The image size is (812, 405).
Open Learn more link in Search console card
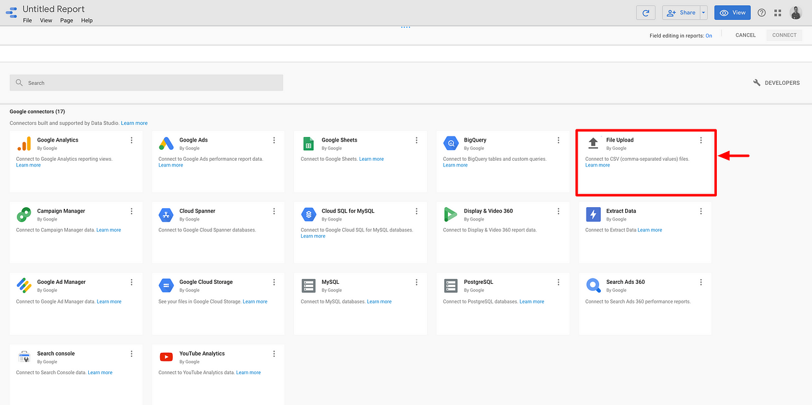click(100, 373)
